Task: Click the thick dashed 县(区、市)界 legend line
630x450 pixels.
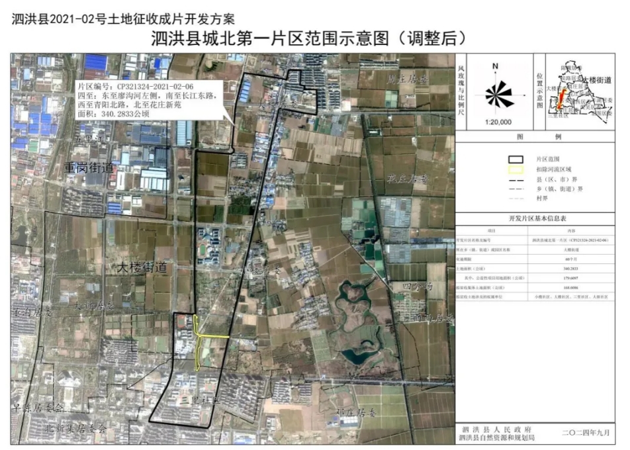Action: click(x=516, y=181)
